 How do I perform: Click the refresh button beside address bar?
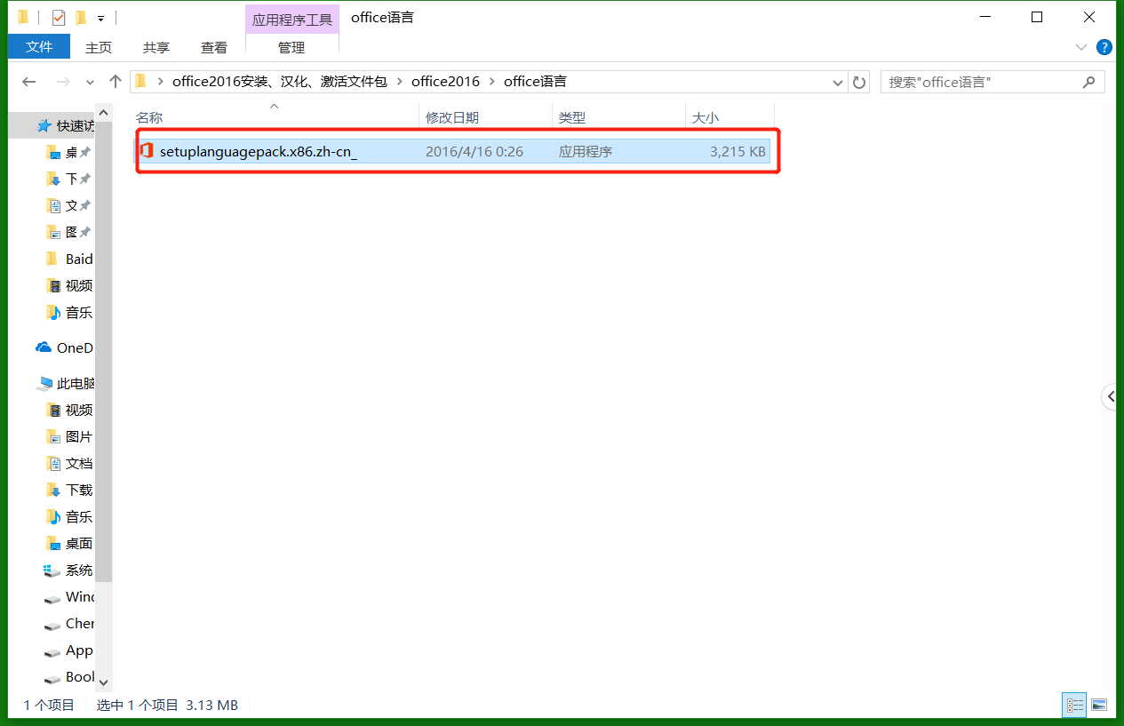tap(859, 82)
